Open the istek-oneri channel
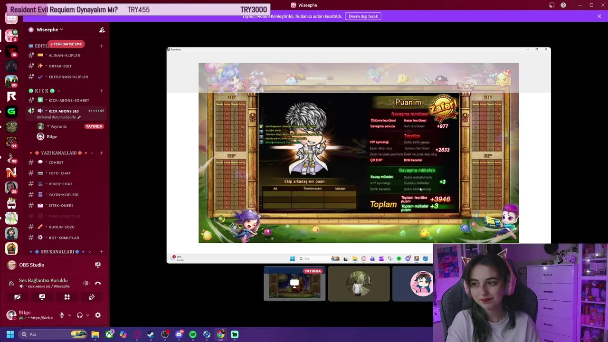608x342 pixels. click(66, 205)
